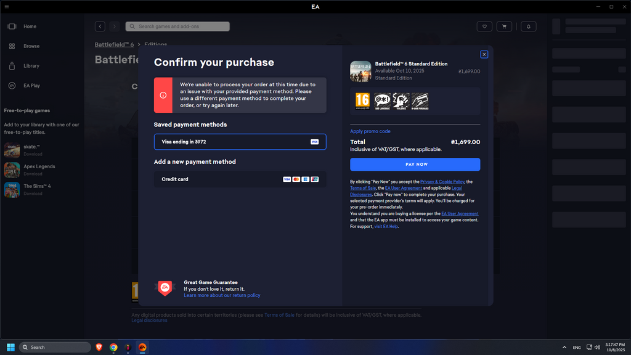Open The Sims 4 game thumbnail
Viewport: 631px width, 355px height.
tap(12, 190)
